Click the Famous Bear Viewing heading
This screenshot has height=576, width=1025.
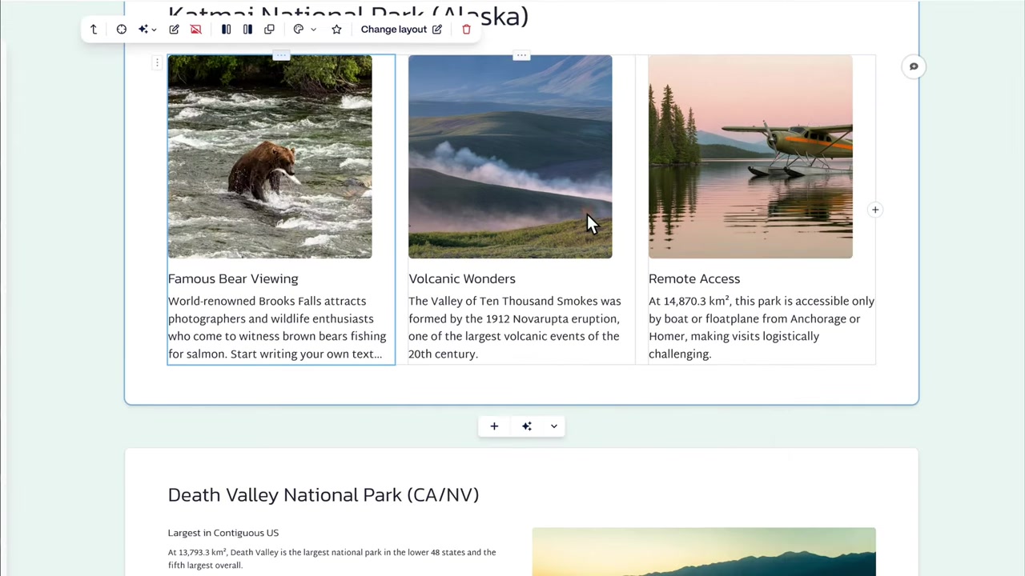click(233, 279)
